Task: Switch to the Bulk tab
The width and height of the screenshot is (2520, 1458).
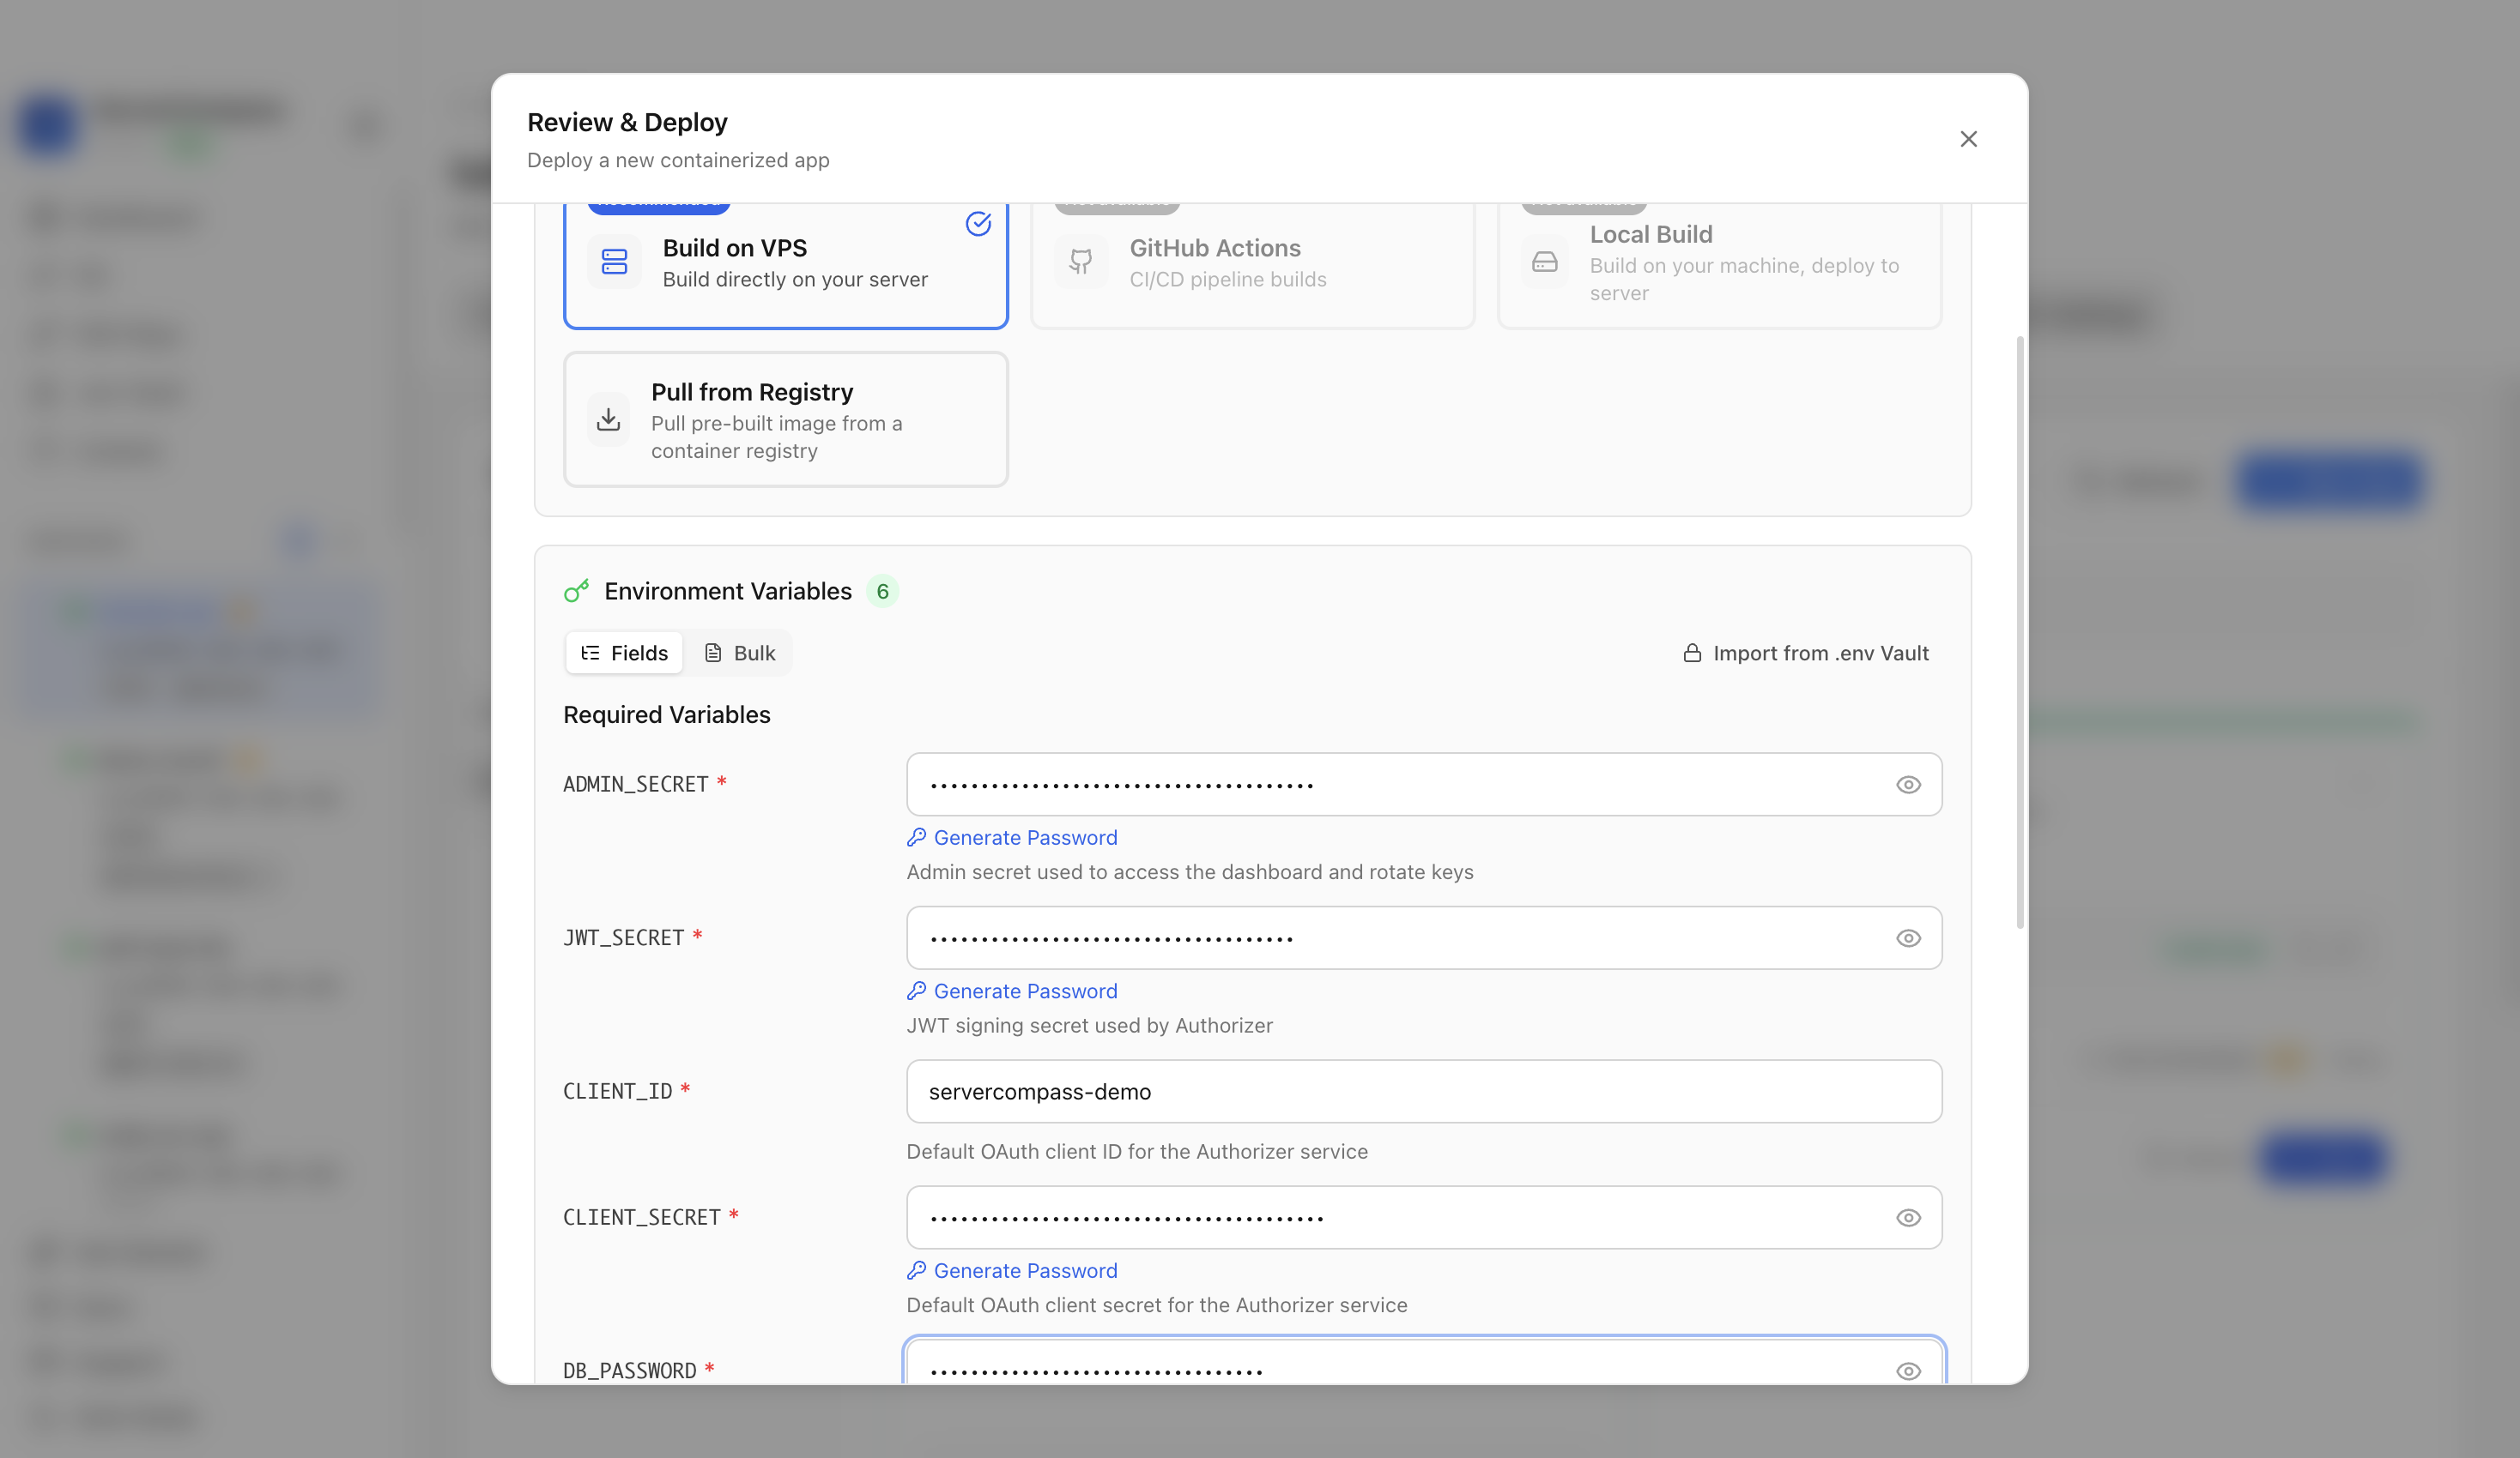Action: (739, 653)
